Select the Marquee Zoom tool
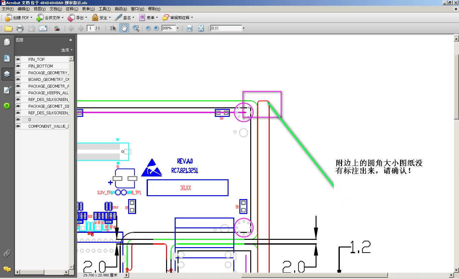This screenshot has height=279, width=459. tap(136, 28)
